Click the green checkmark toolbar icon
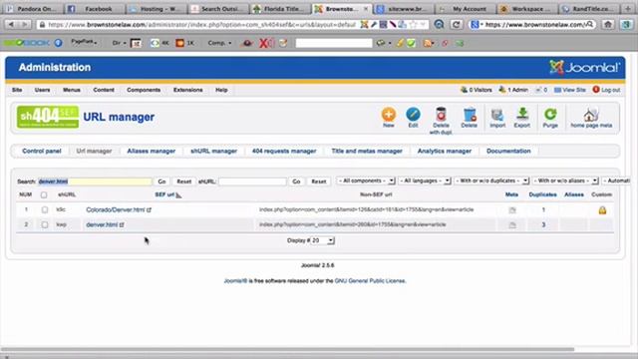The height and width of the screenshot is (359, 638). pyautogui.click(x=411, y=43)
